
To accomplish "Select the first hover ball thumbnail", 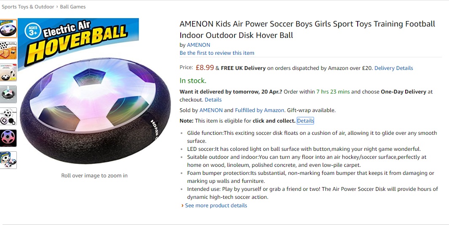I will click(8, 28).
